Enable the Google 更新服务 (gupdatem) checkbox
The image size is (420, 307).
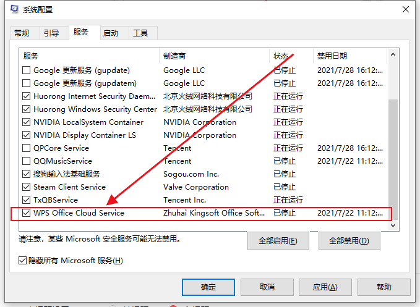coord(26,83)
